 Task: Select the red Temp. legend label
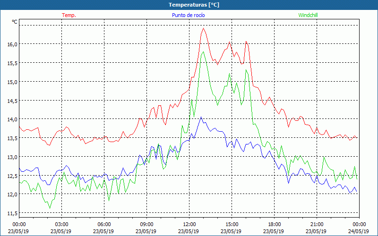coord(69,15)
